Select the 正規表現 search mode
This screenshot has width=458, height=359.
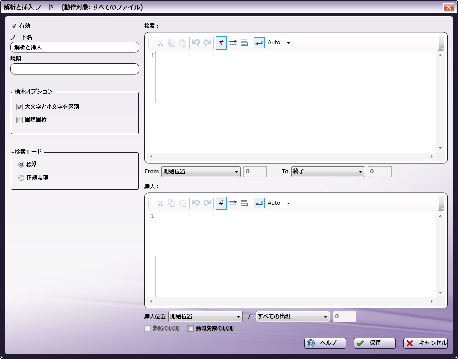tap(21, 178)
